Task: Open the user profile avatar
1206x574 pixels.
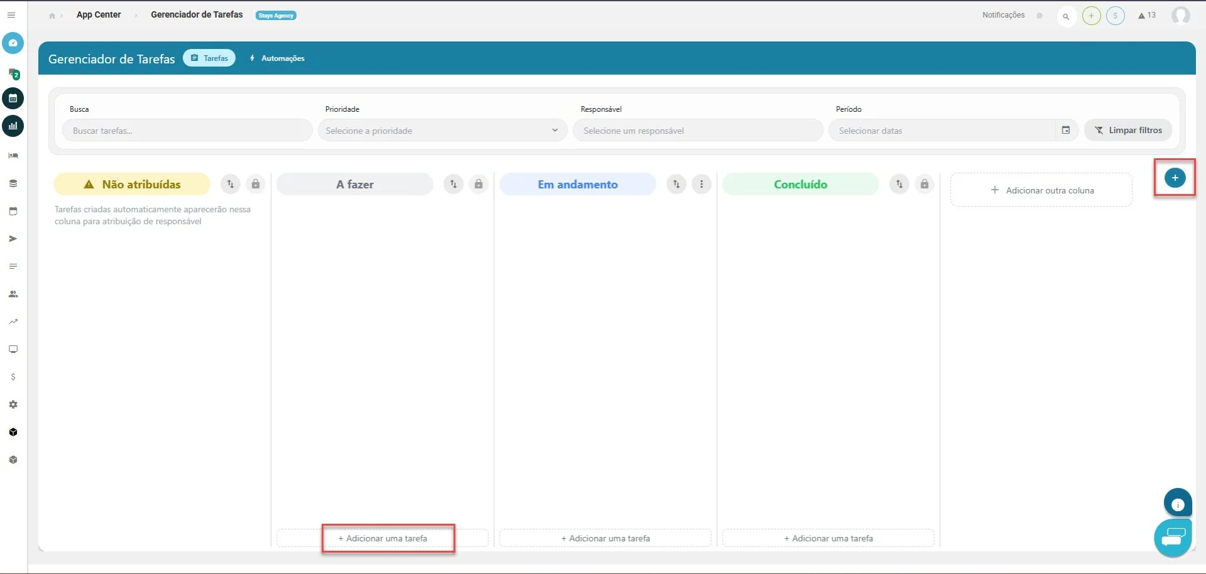Action: (x=1181, y=15)
